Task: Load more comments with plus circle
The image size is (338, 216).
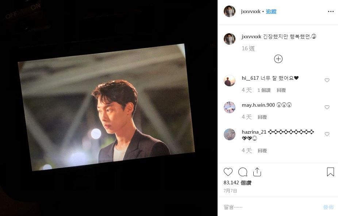Action: (278, 59)
